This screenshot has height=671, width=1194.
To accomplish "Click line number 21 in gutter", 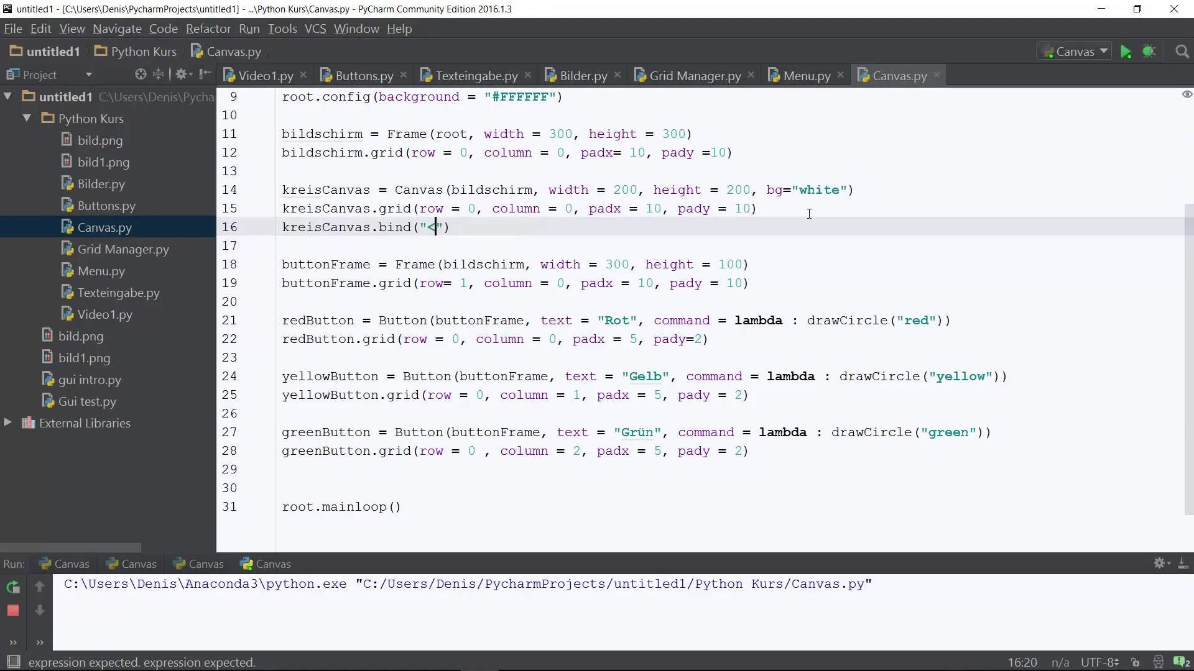I will pyautogui.click(x=229, y=320).
